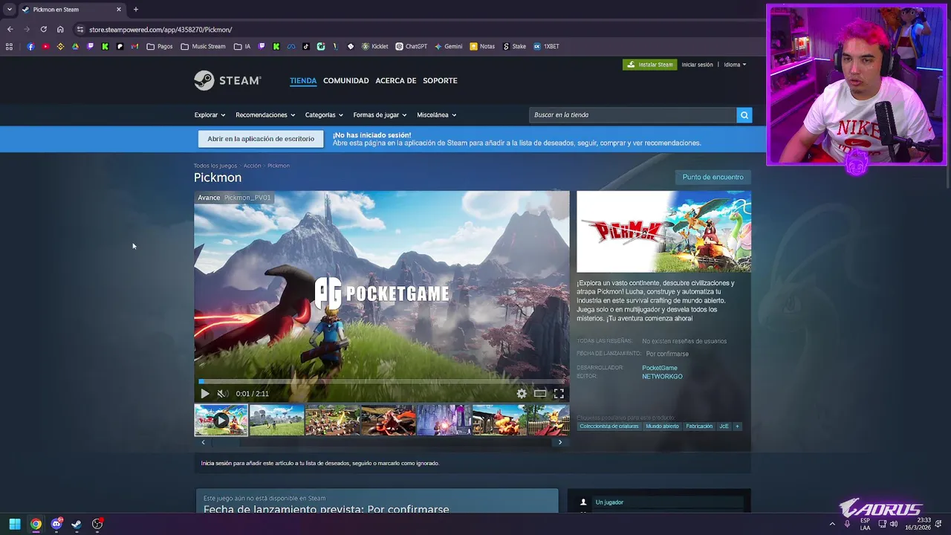Open the PocketGame developer link
The height and width of the screenshot is (535, 951).
pos(660,368)
